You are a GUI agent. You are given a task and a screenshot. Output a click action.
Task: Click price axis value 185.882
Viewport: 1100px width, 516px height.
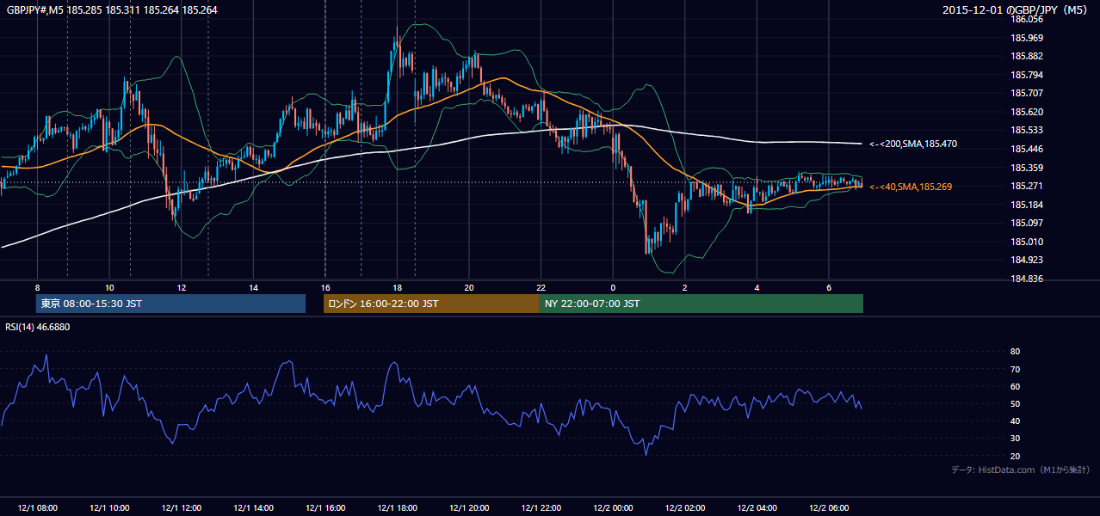pos(1028,57)
